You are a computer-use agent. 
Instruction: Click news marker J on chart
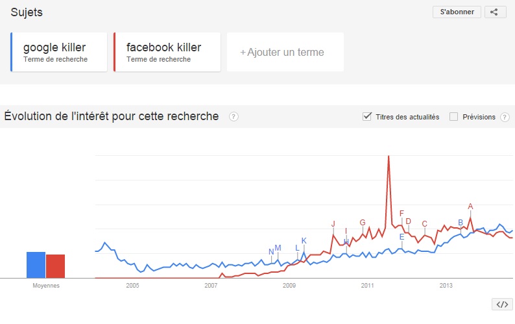(333, 224)
